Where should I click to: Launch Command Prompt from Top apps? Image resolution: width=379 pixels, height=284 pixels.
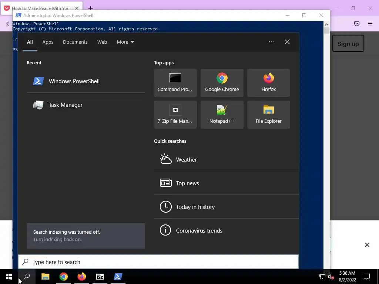(175, 83)
